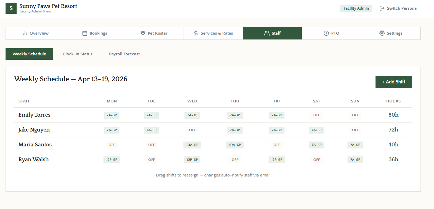Select Emily Torres's Monday 7A-3P shift
This screenshot has height=209, width=434.
point(112,115)
